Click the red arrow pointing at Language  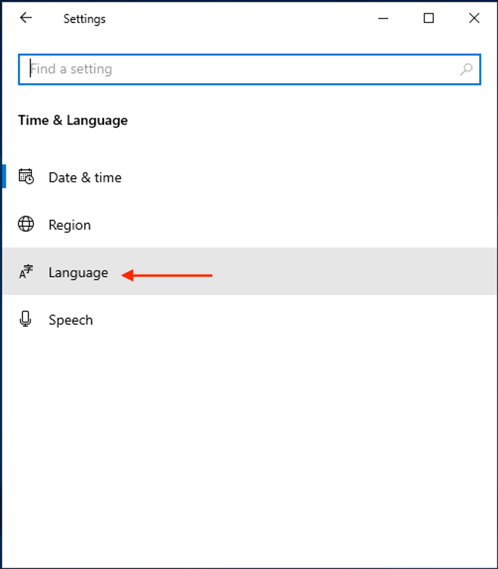[167, 276]
